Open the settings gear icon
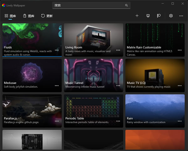 coord(171,16)
